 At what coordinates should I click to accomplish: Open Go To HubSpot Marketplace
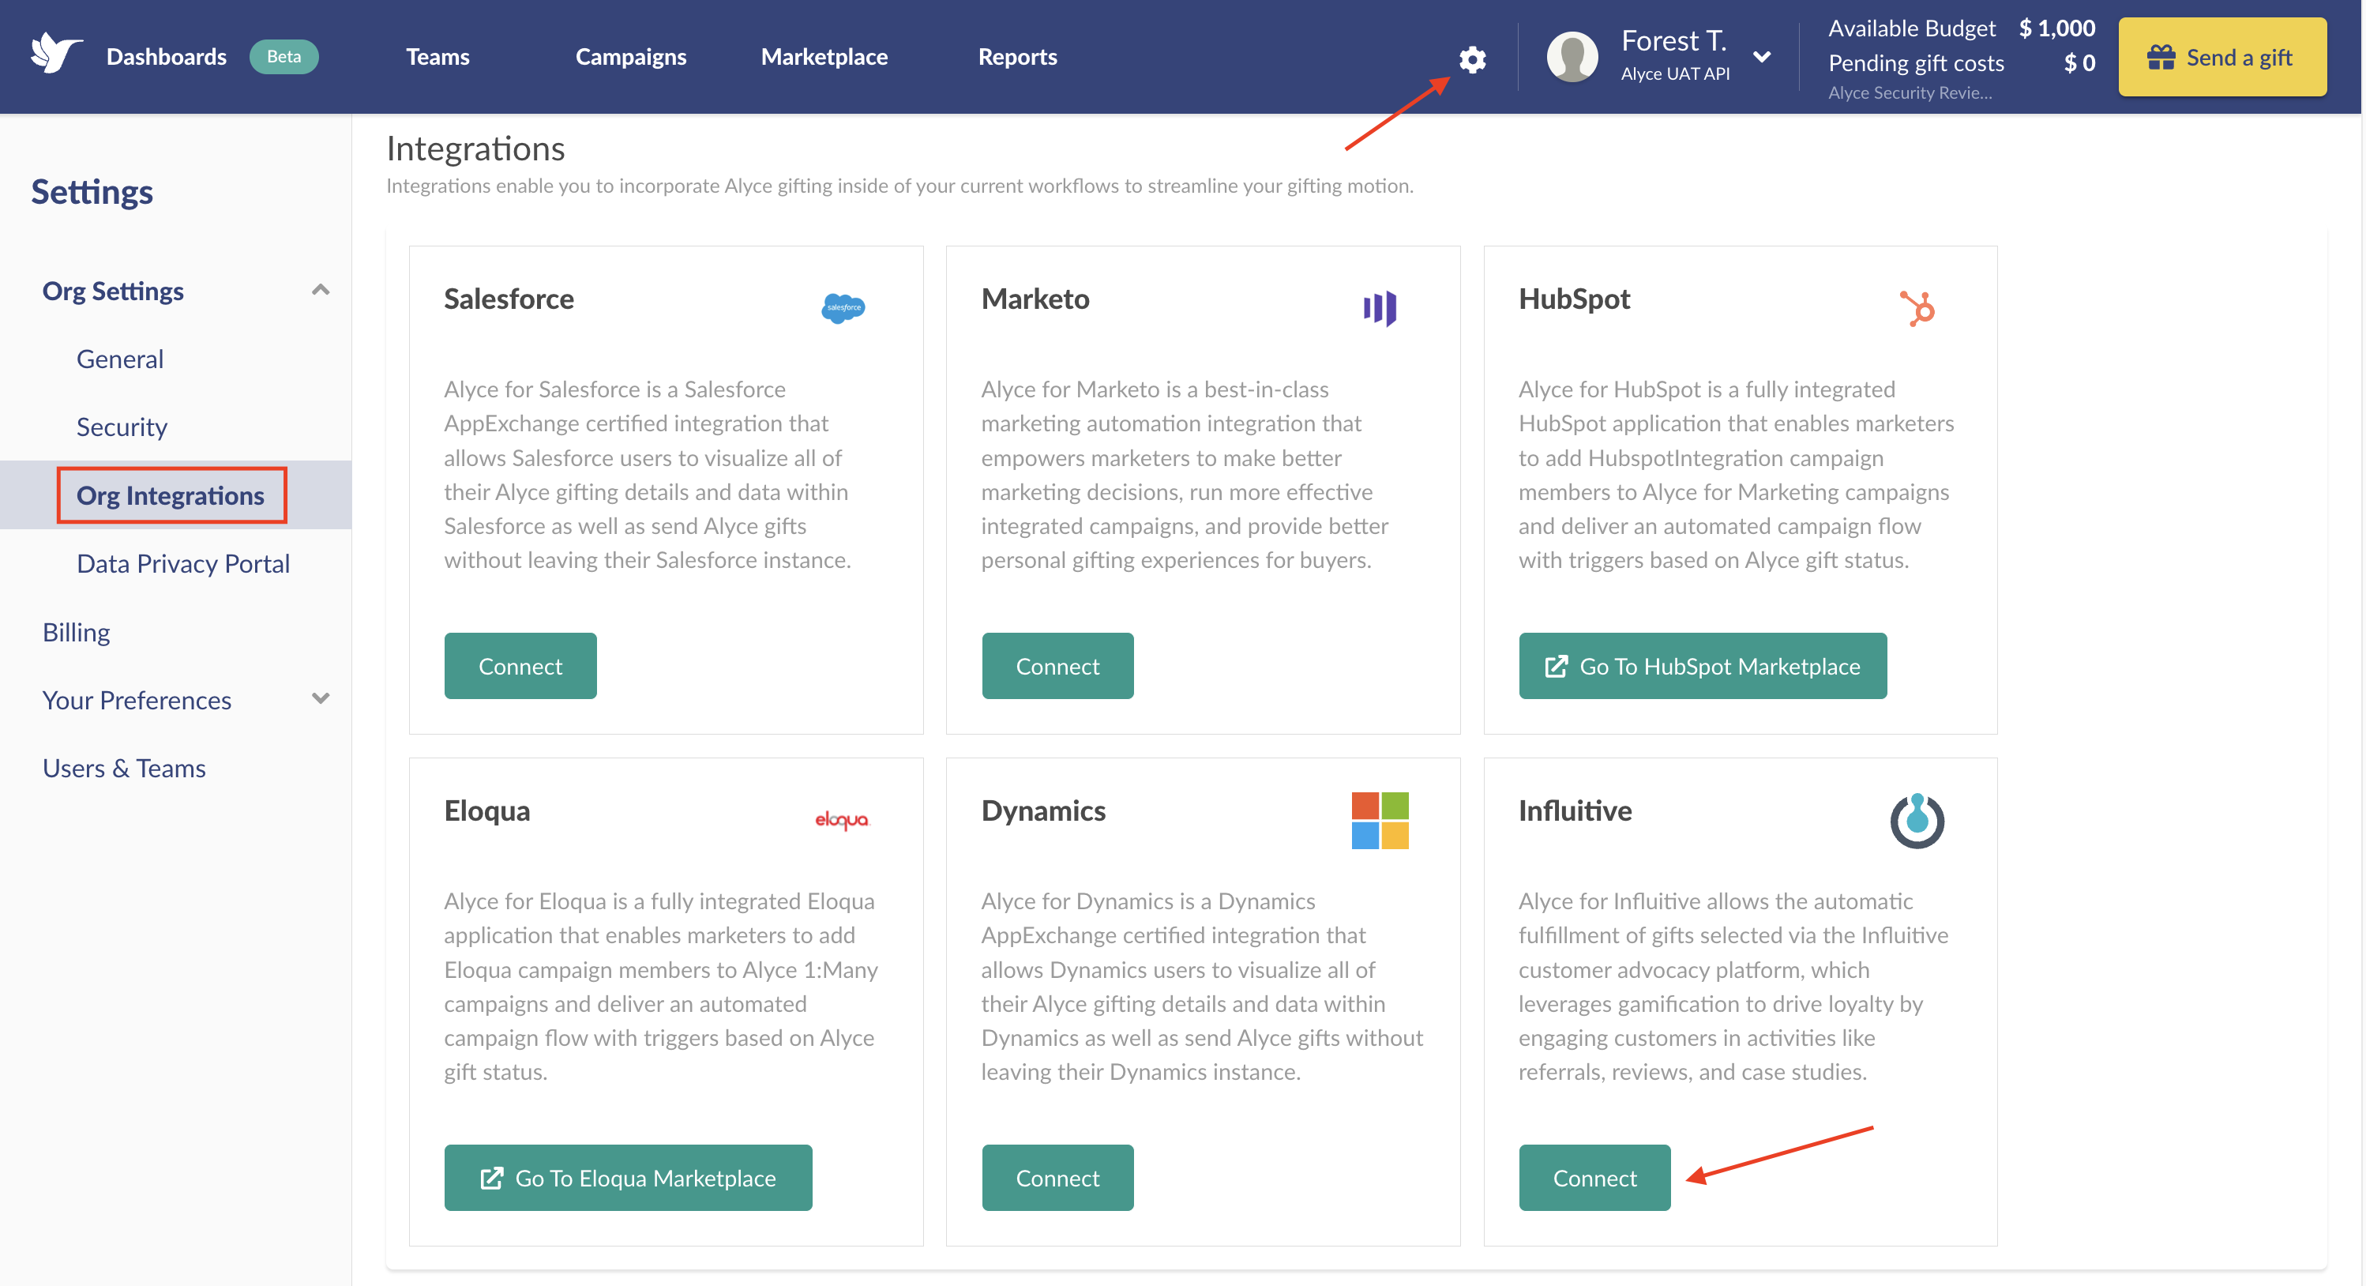pyautogui.click(x=1702, y=665)
